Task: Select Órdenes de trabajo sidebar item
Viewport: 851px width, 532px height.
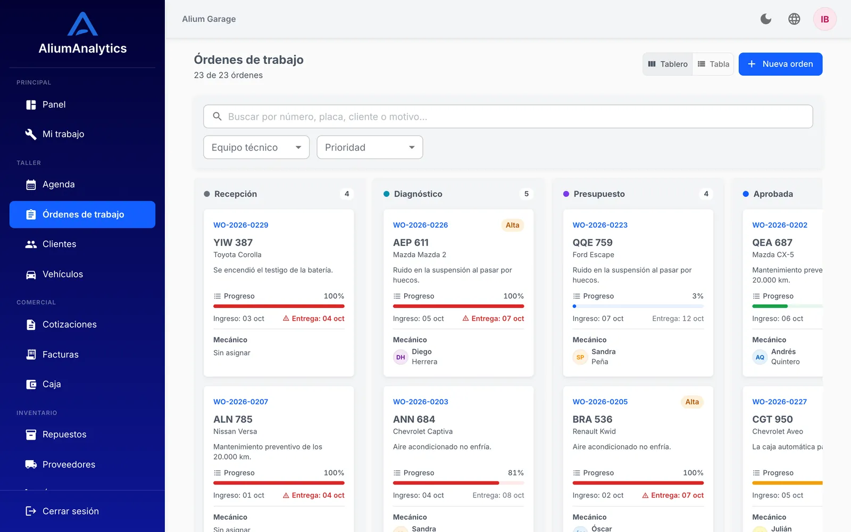Action: click(82, 214)
